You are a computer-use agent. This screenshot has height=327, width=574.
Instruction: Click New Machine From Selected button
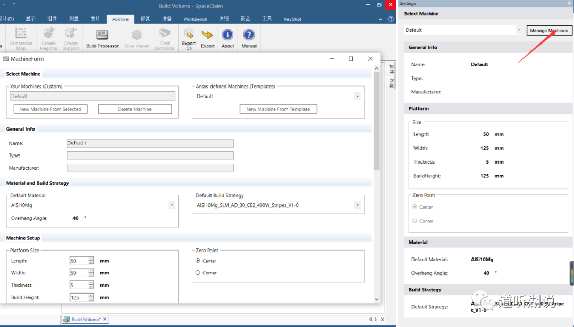coord(50,109)
